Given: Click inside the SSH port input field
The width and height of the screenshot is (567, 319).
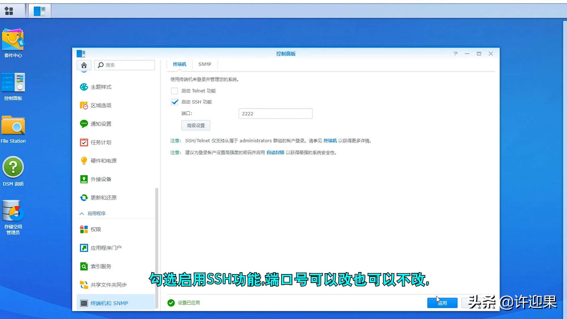Looking at the screenshot, I should (x=275, y=113).
